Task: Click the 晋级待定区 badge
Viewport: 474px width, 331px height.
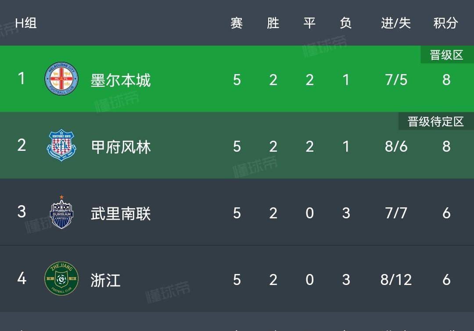Action: (435, 121)
